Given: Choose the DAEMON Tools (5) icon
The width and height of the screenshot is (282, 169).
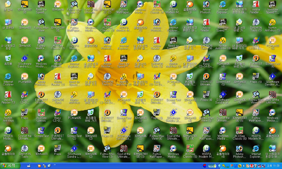Looking at the screenshot, I should tap(256, 25).
